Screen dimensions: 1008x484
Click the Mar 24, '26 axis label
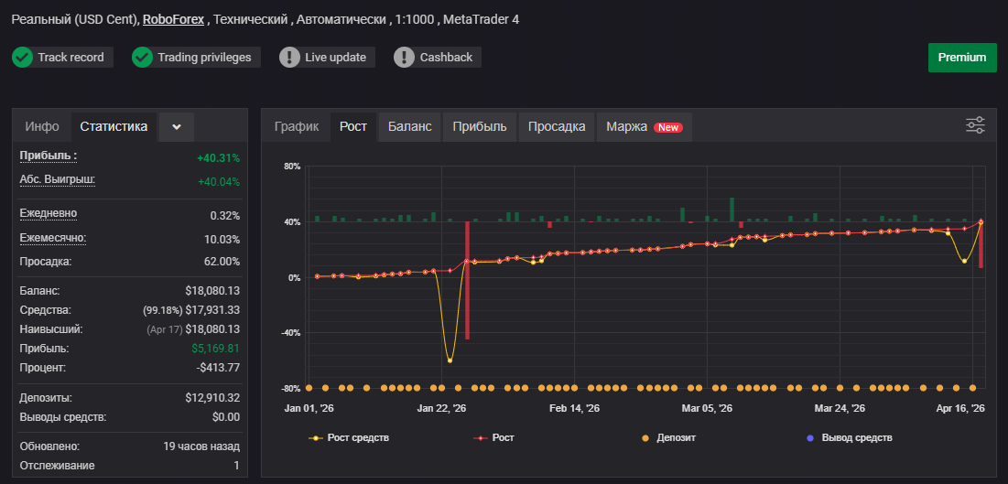[x=840, y=408]
